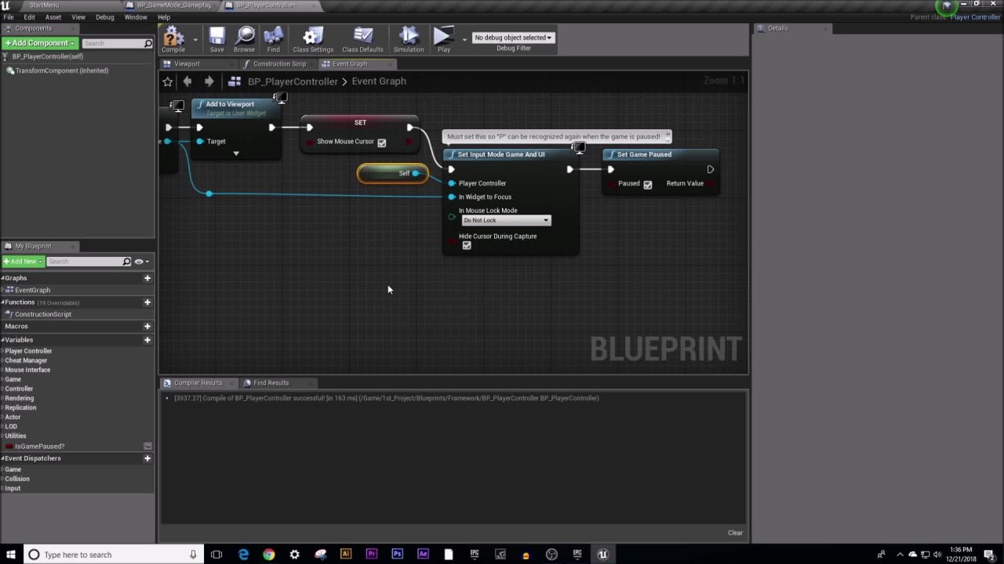
Task: Click the Find toolbar icon
Action: pyautogui.click(x=273, y=39)
